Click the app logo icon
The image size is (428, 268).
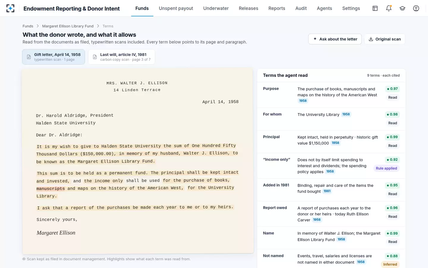coord(10,8)
